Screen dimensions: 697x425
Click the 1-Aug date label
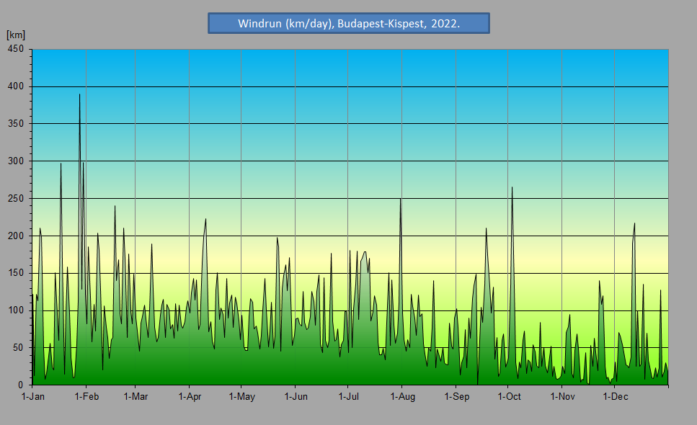point(401,396)
